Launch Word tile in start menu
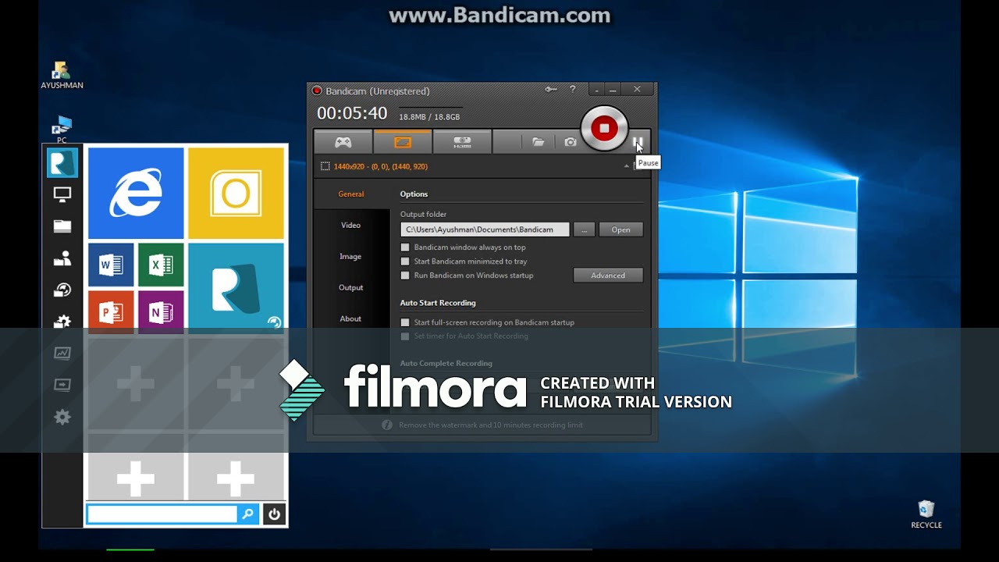The width and height of the screenshot is (999, 562). click(x=111, y=265)
